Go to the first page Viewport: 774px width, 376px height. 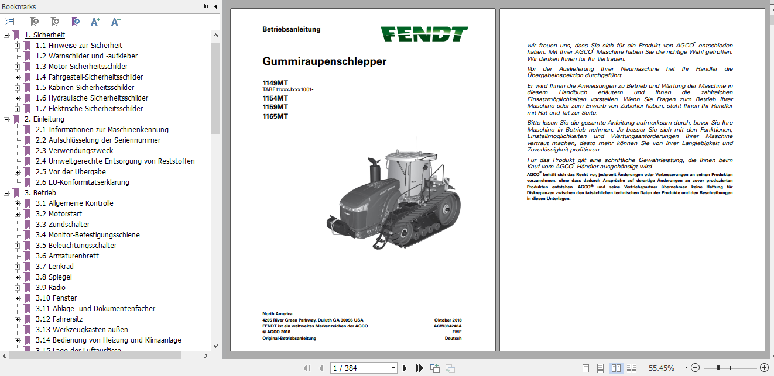[307, 368]
